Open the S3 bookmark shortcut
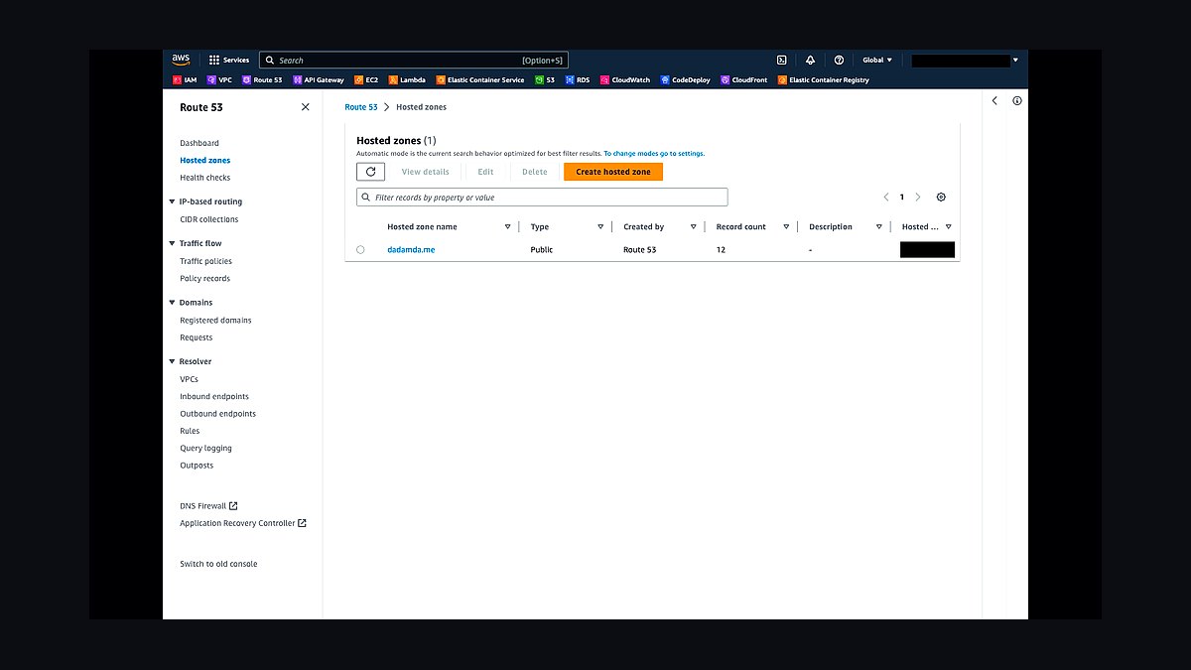Screen dimensions: 1191x670 click(544, 79)
